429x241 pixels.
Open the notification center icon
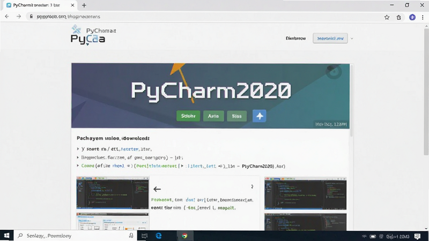point(417,236)
